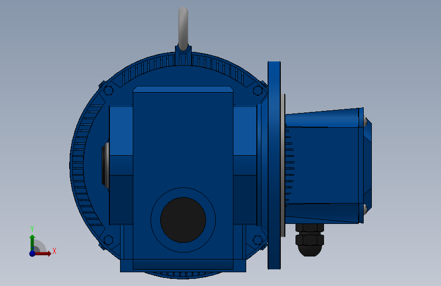Select the cooling fins beside the flange
This screenshot has width=441, height=286.
click(290, 165)
